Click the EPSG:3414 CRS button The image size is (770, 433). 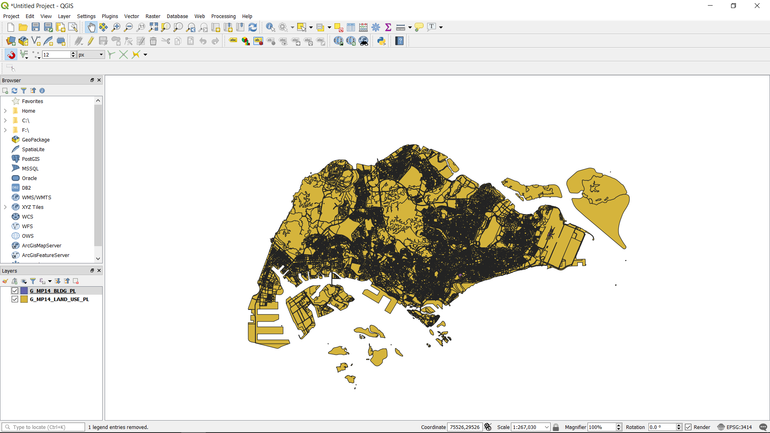[x=735, y=427]
